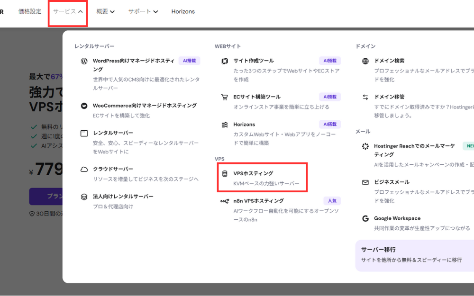Click the Hostinger Reach spinner icon

[x=365, y=146]
